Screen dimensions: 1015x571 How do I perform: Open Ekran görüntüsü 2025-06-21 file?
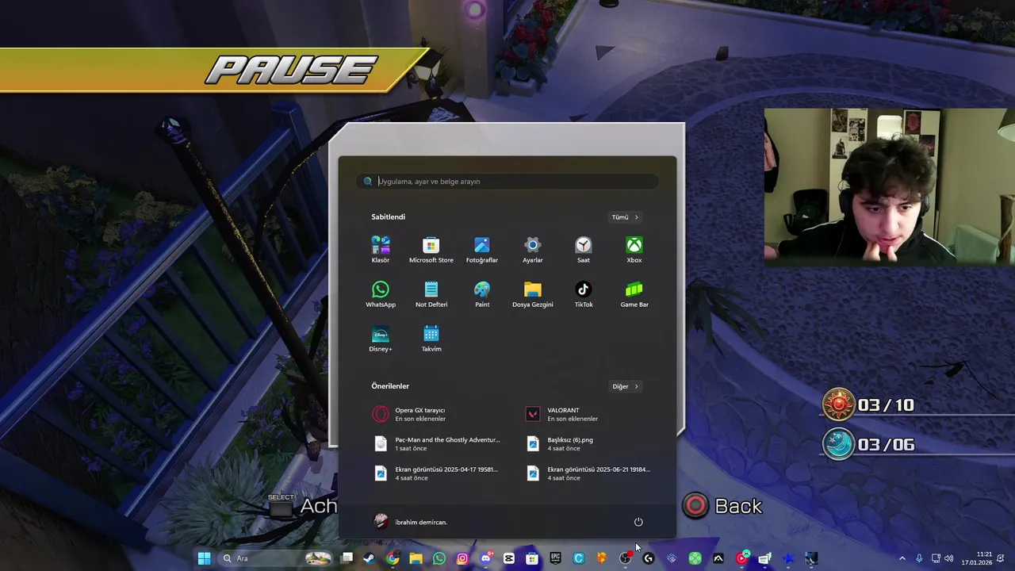pyautogui.click(x=587, y=473)
